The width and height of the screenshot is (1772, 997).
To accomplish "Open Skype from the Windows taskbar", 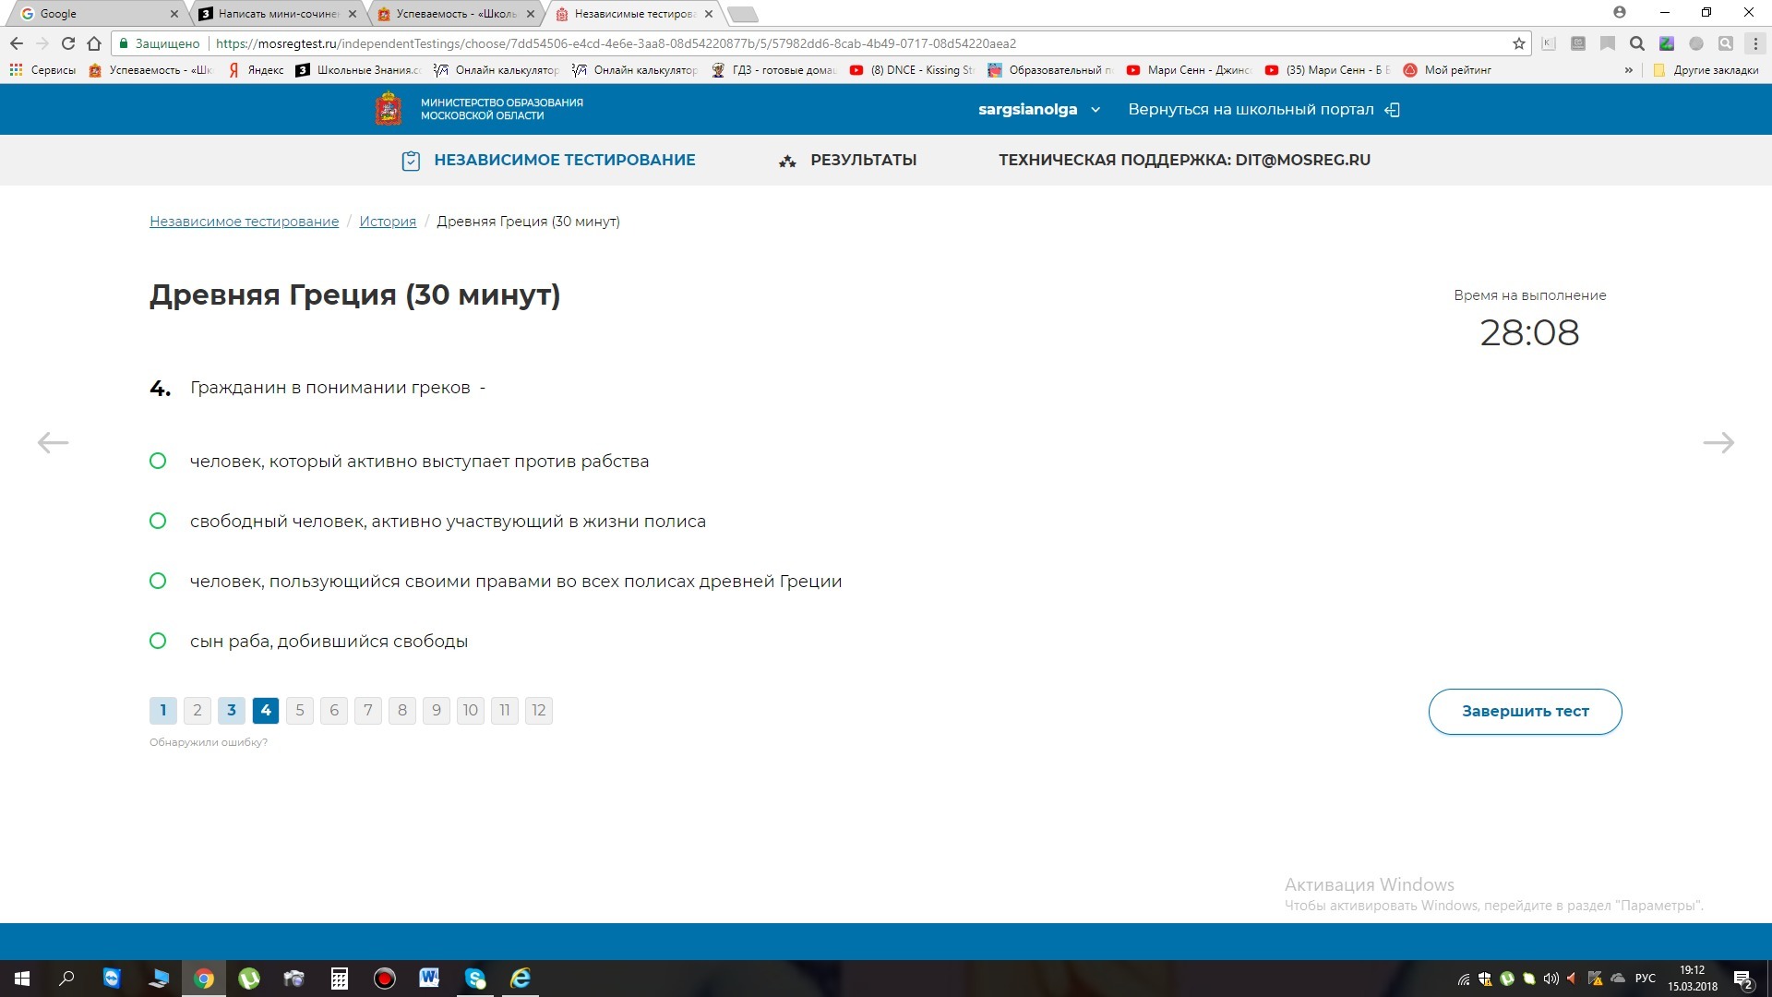I will pos(475,979).
